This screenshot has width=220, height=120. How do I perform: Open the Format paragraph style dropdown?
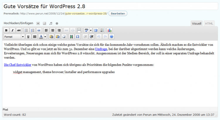(x=14, y=37)
